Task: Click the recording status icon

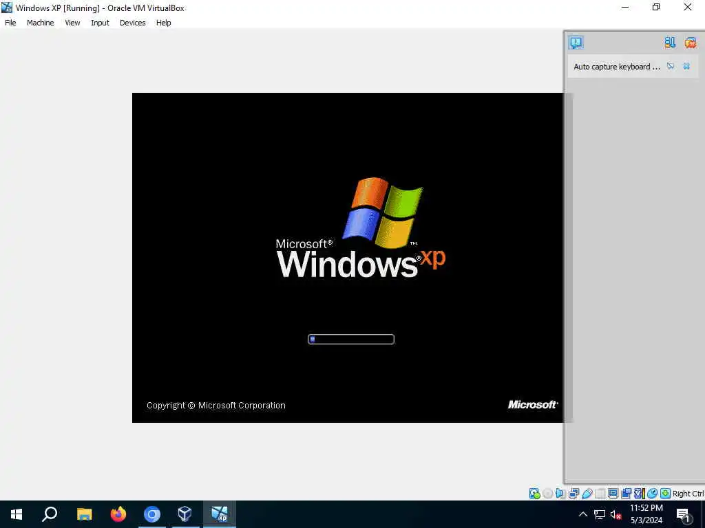Action: point(626,494)
